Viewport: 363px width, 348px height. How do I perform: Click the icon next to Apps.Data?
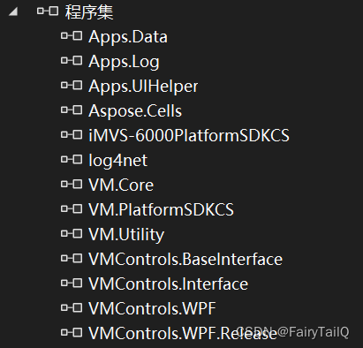coord(72,36)
